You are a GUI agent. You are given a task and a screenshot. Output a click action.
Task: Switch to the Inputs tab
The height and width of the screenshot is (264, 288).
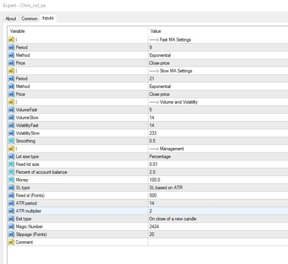(x=48, y=18)
